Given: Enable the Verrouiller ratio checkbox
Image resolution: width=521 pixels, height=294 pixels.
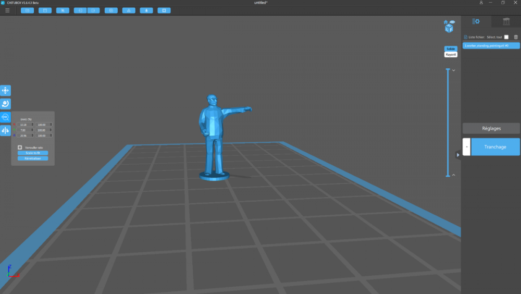Looking at the screenshot, I should tap(20, 148).
